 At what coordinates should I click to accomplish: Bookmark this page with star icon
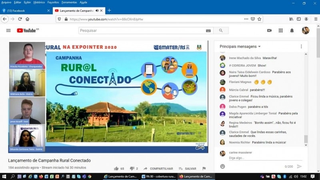coord(259,19)
